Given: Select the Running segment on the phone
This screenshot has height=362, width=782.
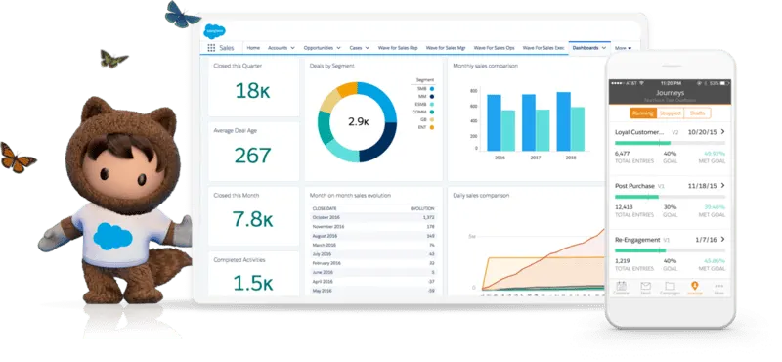Looking at the screenshot, I should [x=643, y=113].
